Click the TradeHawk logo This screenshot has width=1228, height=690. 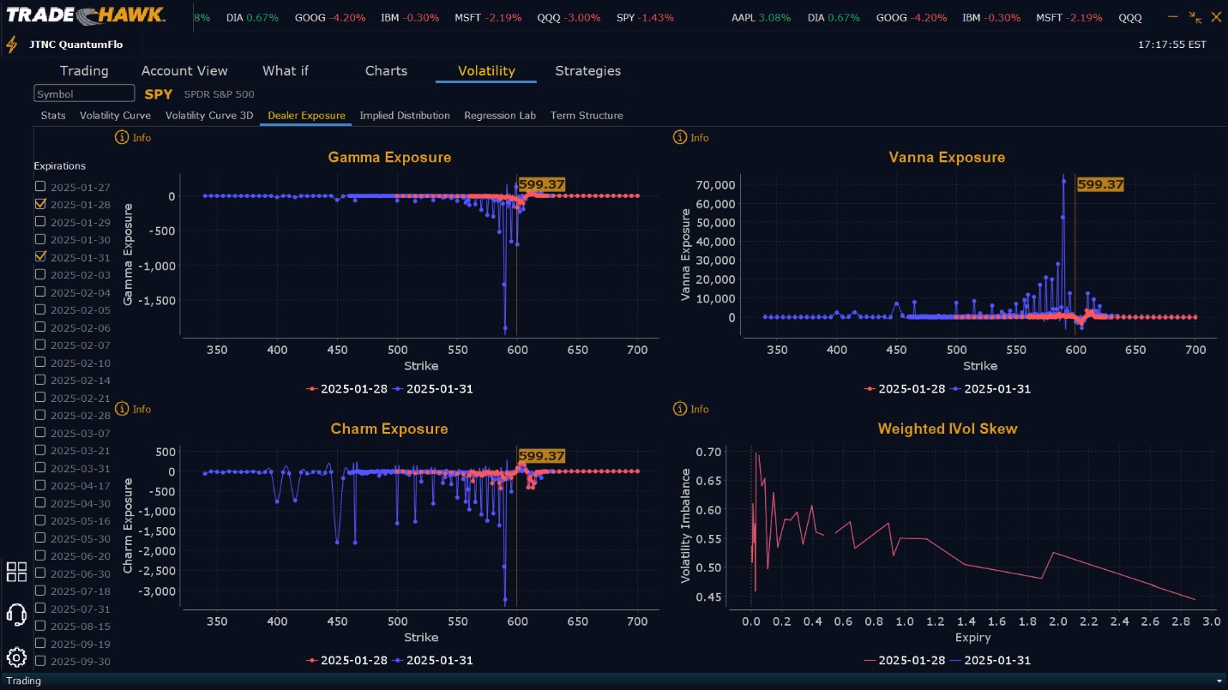tap(86, 16)
